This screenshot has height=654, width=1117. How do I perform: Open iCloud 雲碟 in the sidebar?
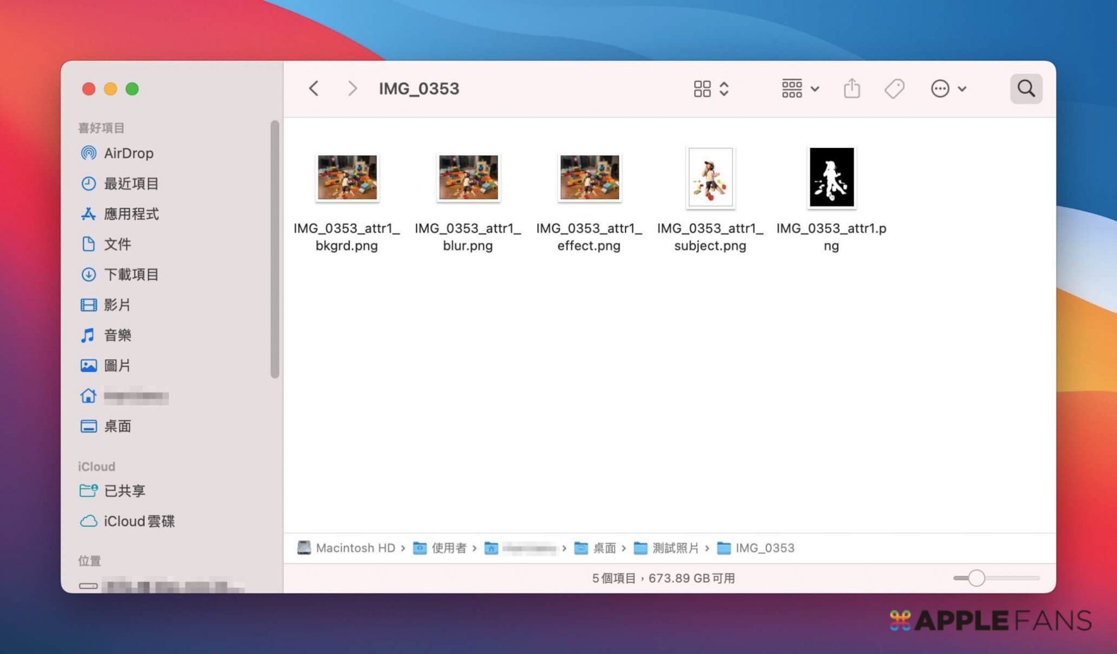(x=139, y=521)
